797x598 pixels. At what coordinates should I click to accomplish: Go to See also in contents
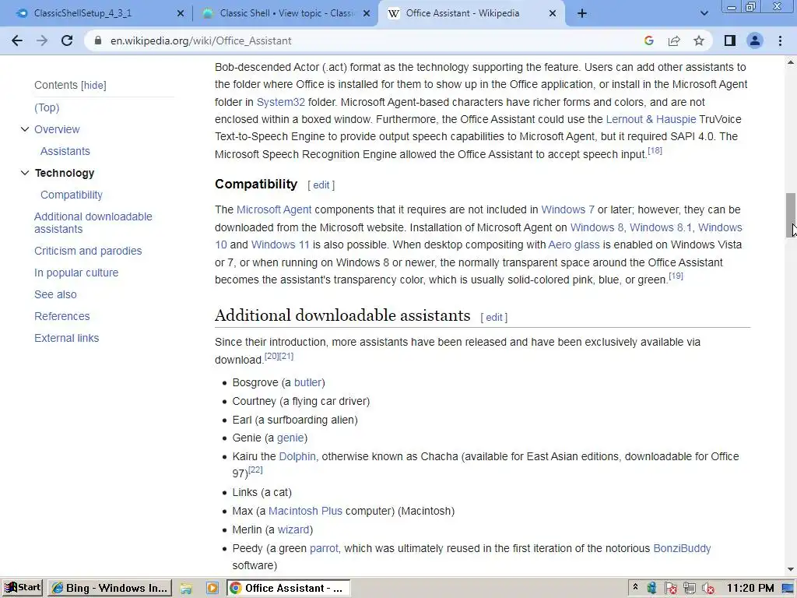(x=55, y=295)
